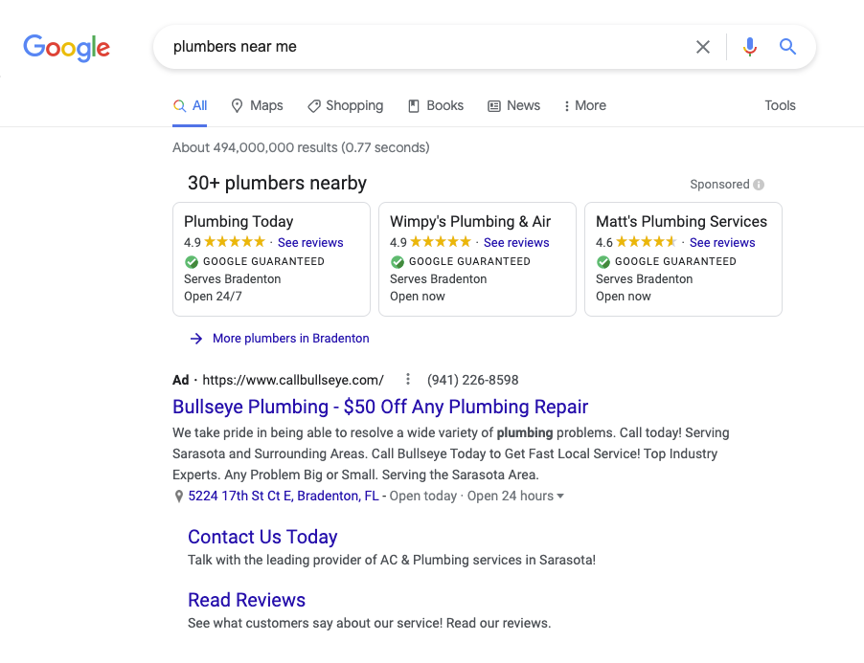Open the Matt's Plumbing Services listing title
Screen dimensions: 864x663
click(681, 221)
